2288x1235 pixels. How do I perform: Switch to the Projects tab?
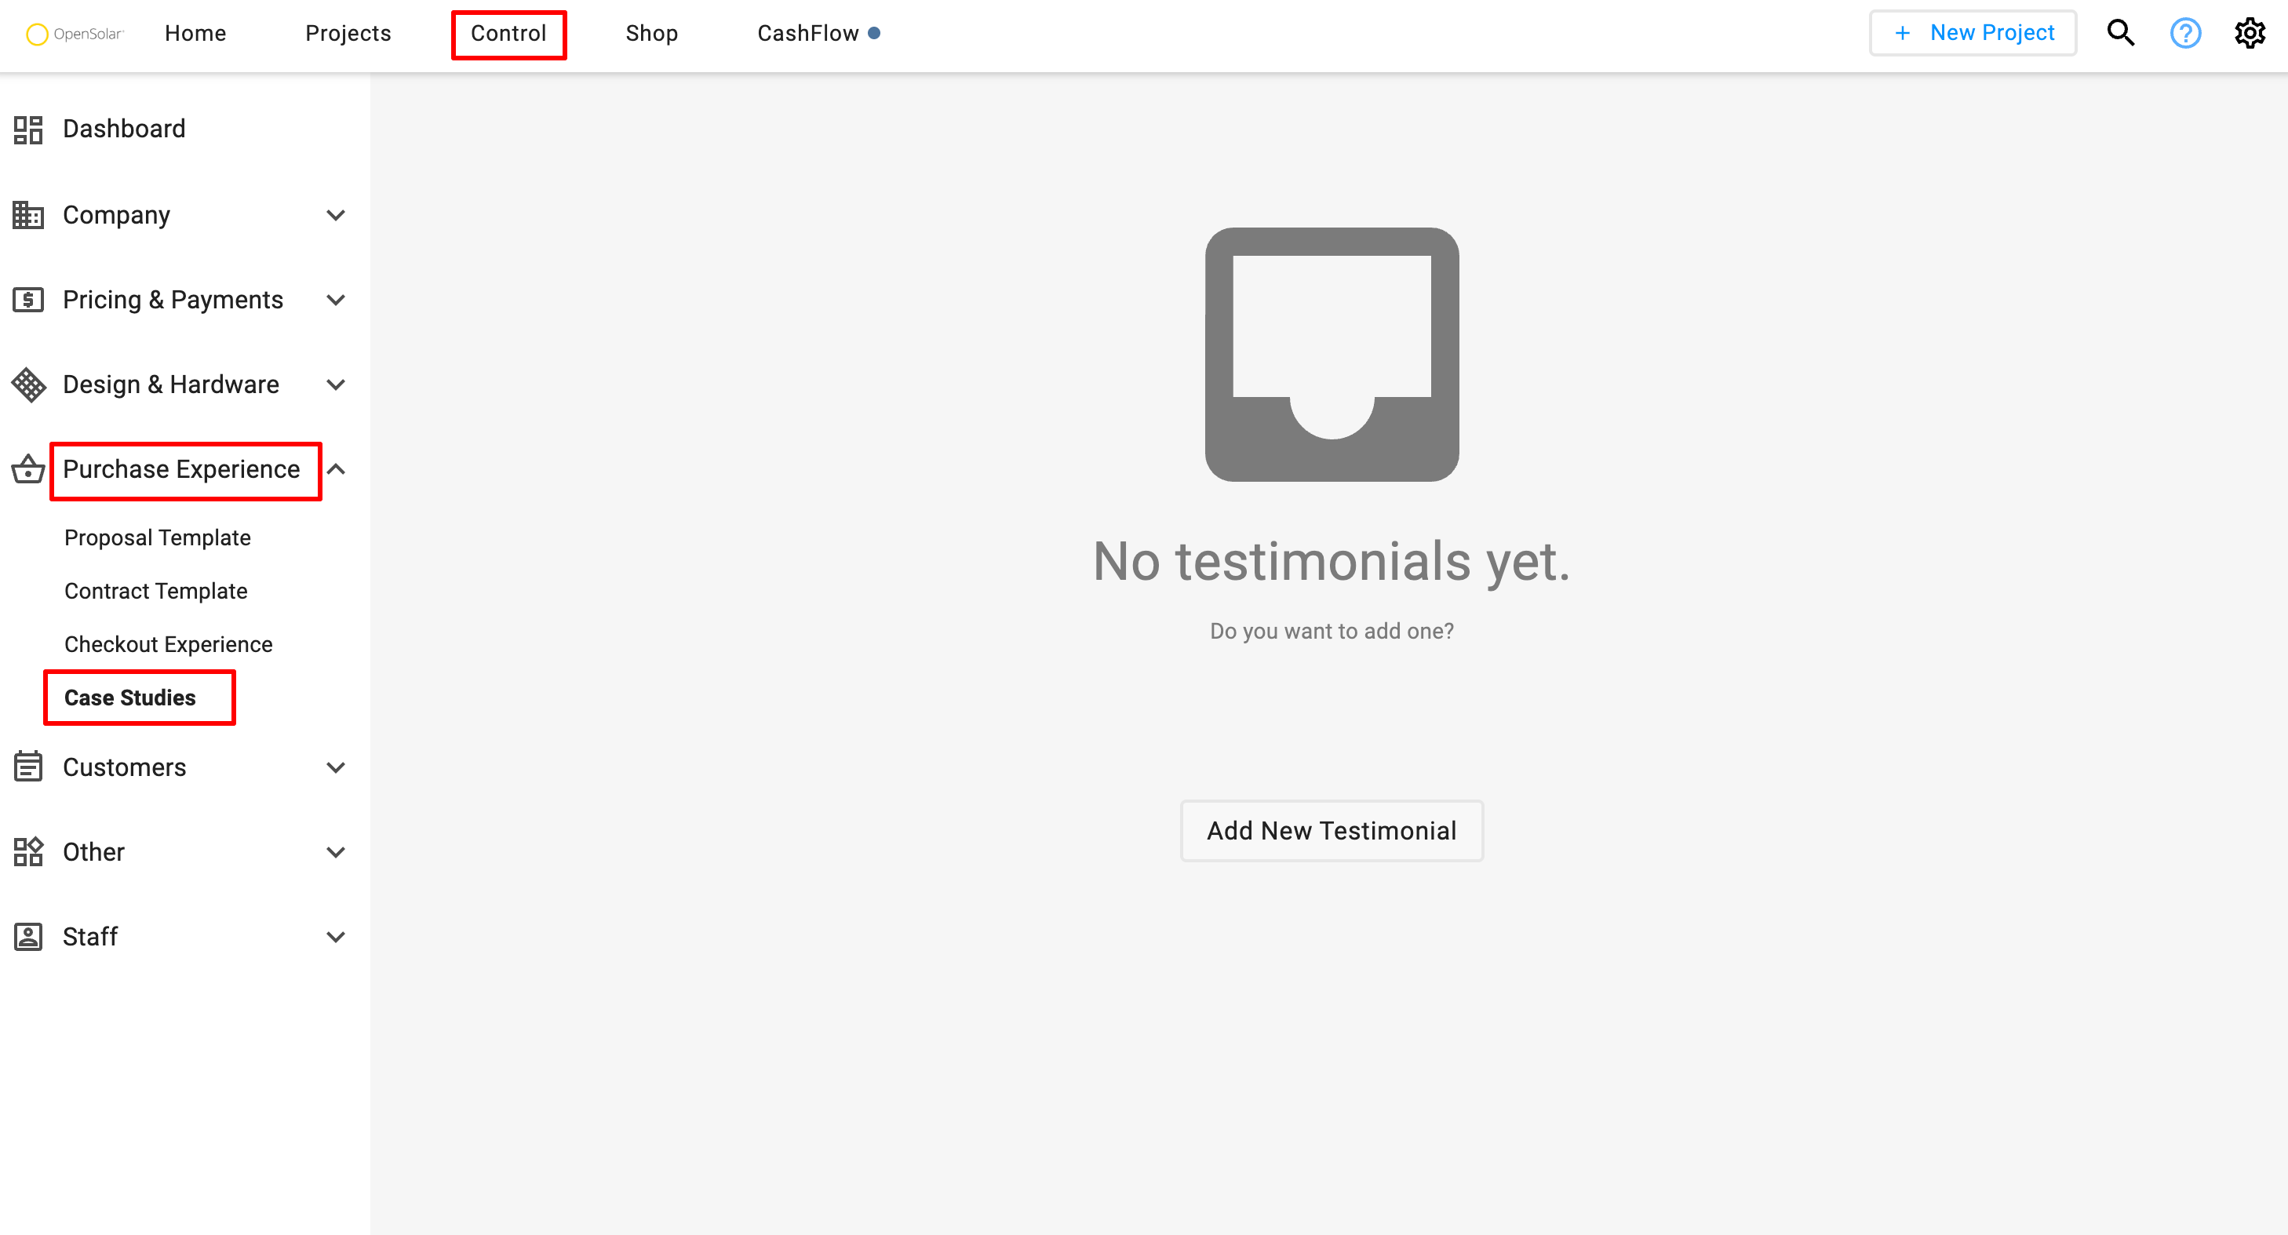click(348, 33)
